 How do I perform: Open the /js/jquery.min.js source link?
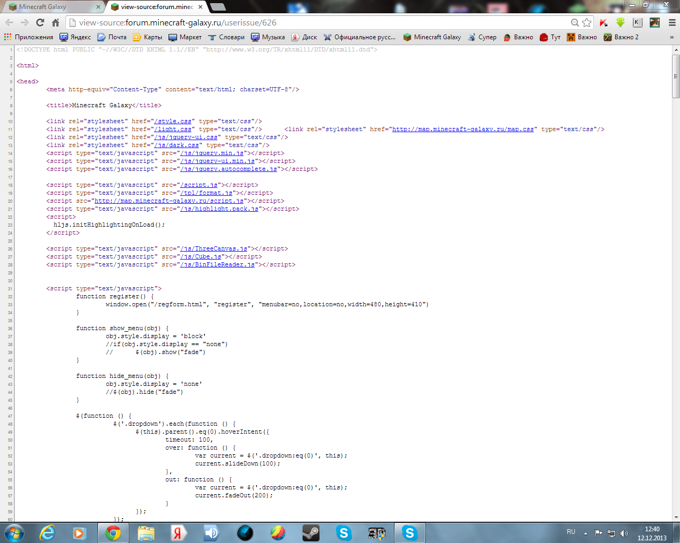point(212,153)
